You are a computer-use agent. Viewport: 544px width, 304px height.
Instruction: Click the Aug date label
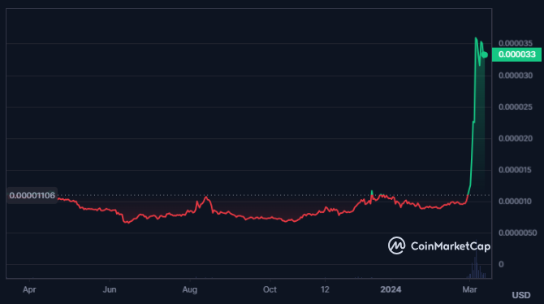click(190, 289)
